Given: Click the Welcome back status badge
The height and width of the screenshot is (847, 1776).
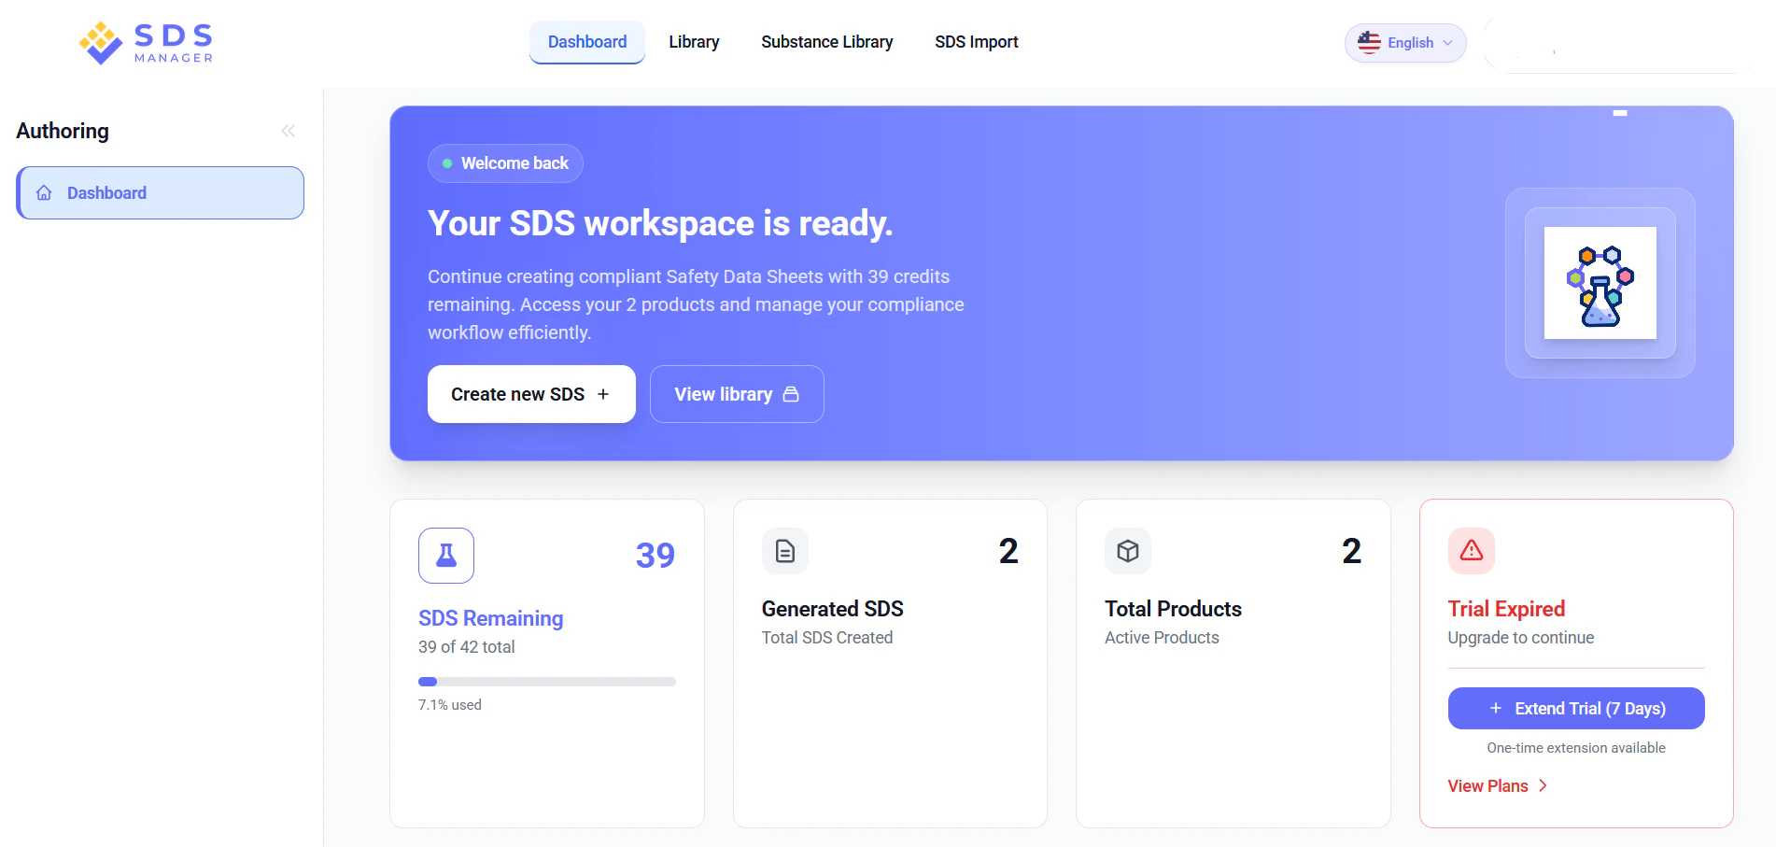Looking at the screenshot, I should (x=505, y=162).
